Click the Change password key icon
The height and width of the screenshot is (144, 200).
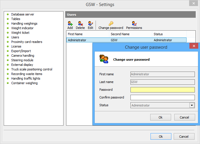(111, 23)
